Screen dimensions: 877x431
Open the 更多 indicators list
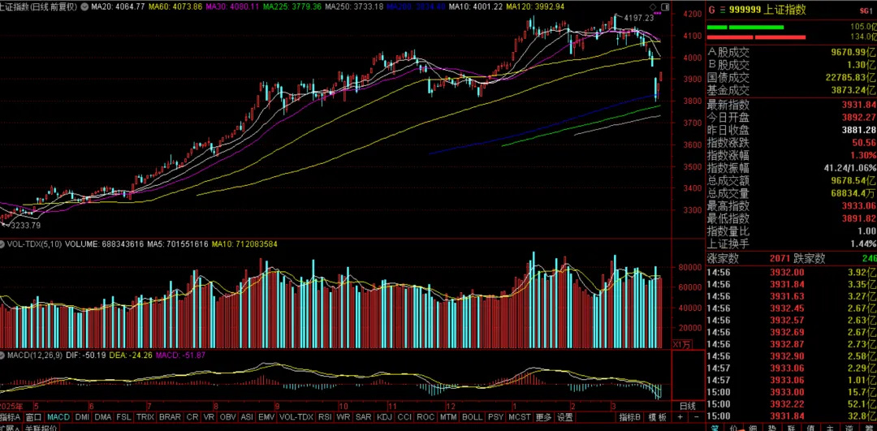click(542, 417)
